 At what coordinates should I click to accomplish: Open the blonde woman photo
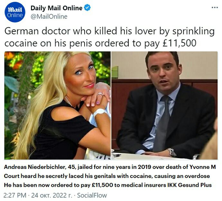click(58, 105)
